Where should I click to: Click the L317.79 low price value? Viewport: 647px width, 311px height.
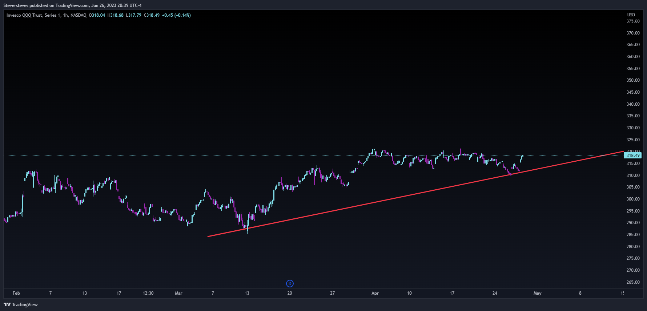(134, 15)
